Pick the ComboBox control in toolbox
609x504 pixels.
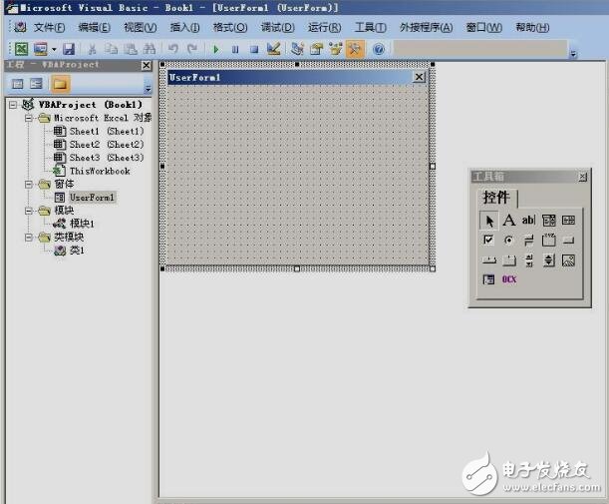549,221
